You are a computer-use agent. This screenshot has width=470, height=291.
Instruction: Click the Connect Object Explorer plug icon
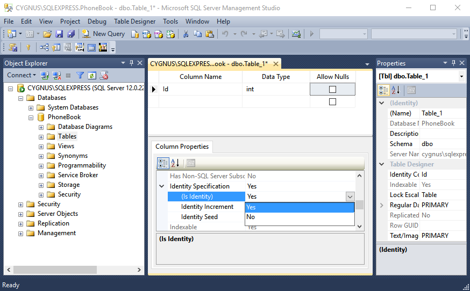45,76
